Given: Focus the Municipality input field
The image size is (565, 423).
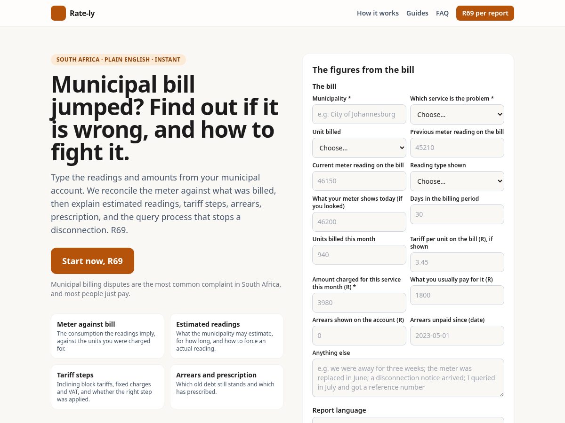Looking at the screenshot, I should (359, 114).
